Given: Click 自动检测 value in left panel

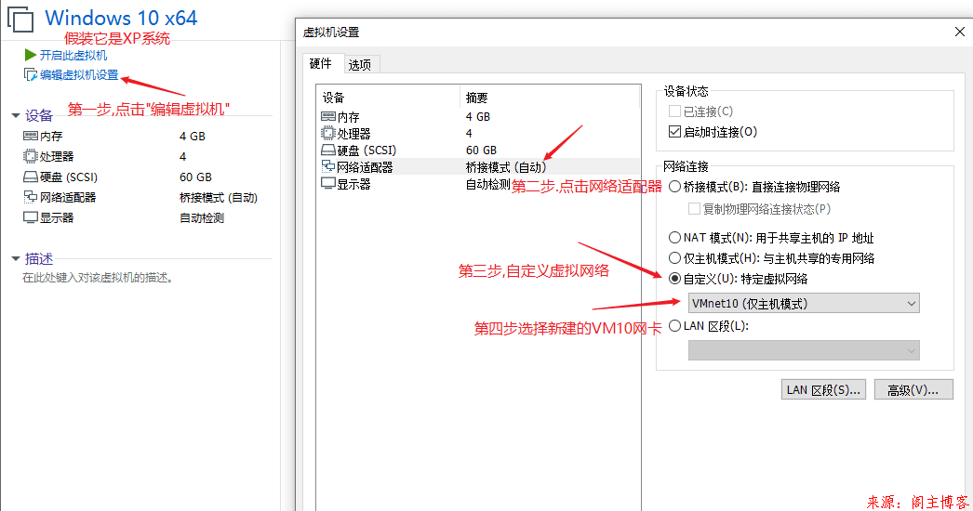Looking at the screenshot, I should point(202,218).
